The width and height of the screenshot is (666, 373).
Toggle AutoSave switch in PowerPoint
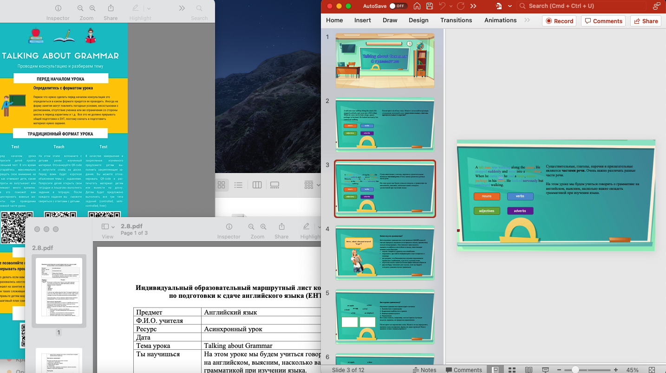(x=398, y=6)
